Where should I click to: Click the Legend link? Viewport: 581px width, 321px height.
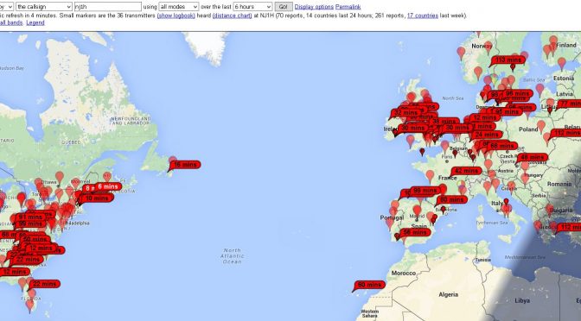tap(35, 22)
